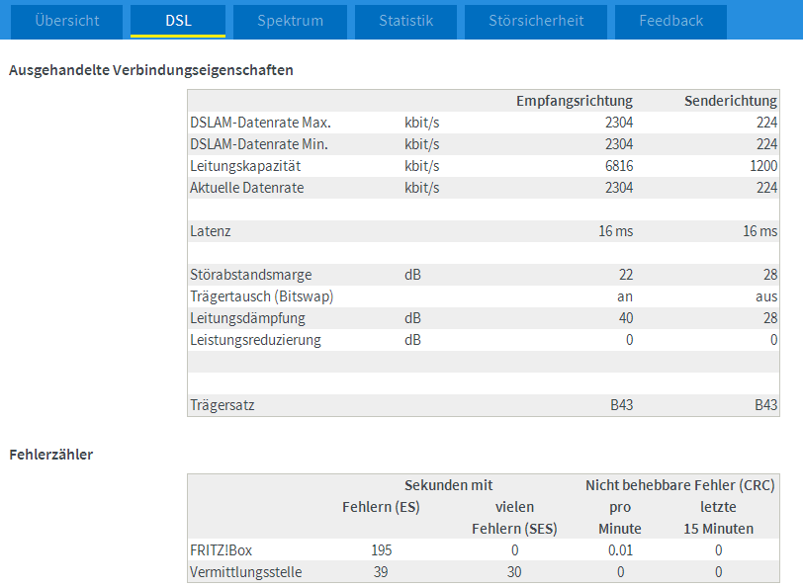This screenshot has width=803, height=588.
Task: Click the Trägertausch (Bitswap) row label
Action: point(261,296)
